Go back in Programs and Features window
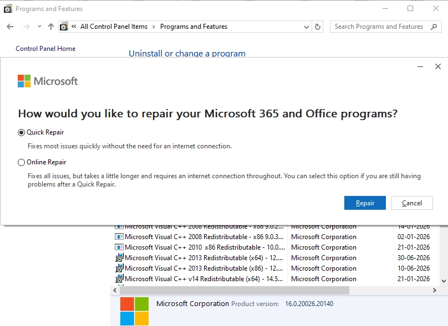 (x=10, y=27)
